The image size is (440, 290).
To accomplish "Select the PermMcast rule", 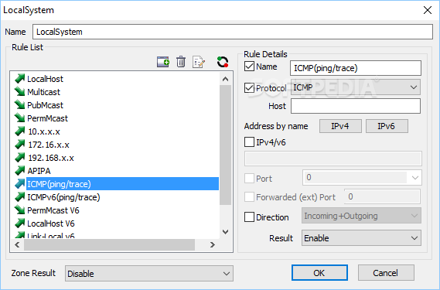I will (x=47, y=118).
